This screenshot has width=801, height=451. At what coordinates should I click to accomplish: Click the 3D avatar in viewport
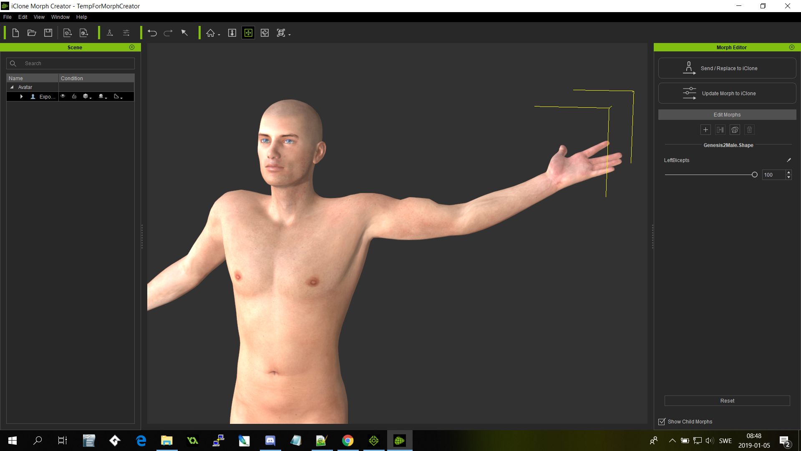292,251
